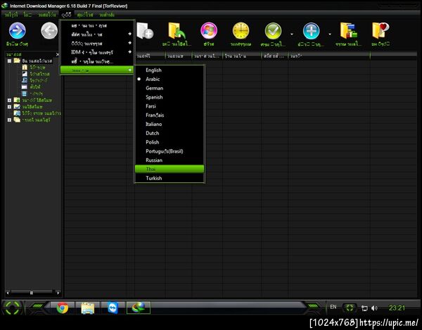422x330 pixels.
Task: Select the documents category icon in tree
Action: 25,74
